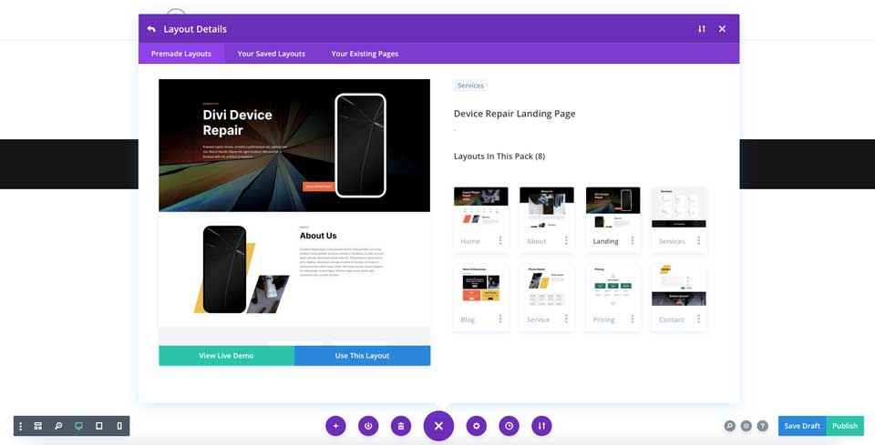
Task: Open options menu for Services layout
Action: [x=698, y=240]
